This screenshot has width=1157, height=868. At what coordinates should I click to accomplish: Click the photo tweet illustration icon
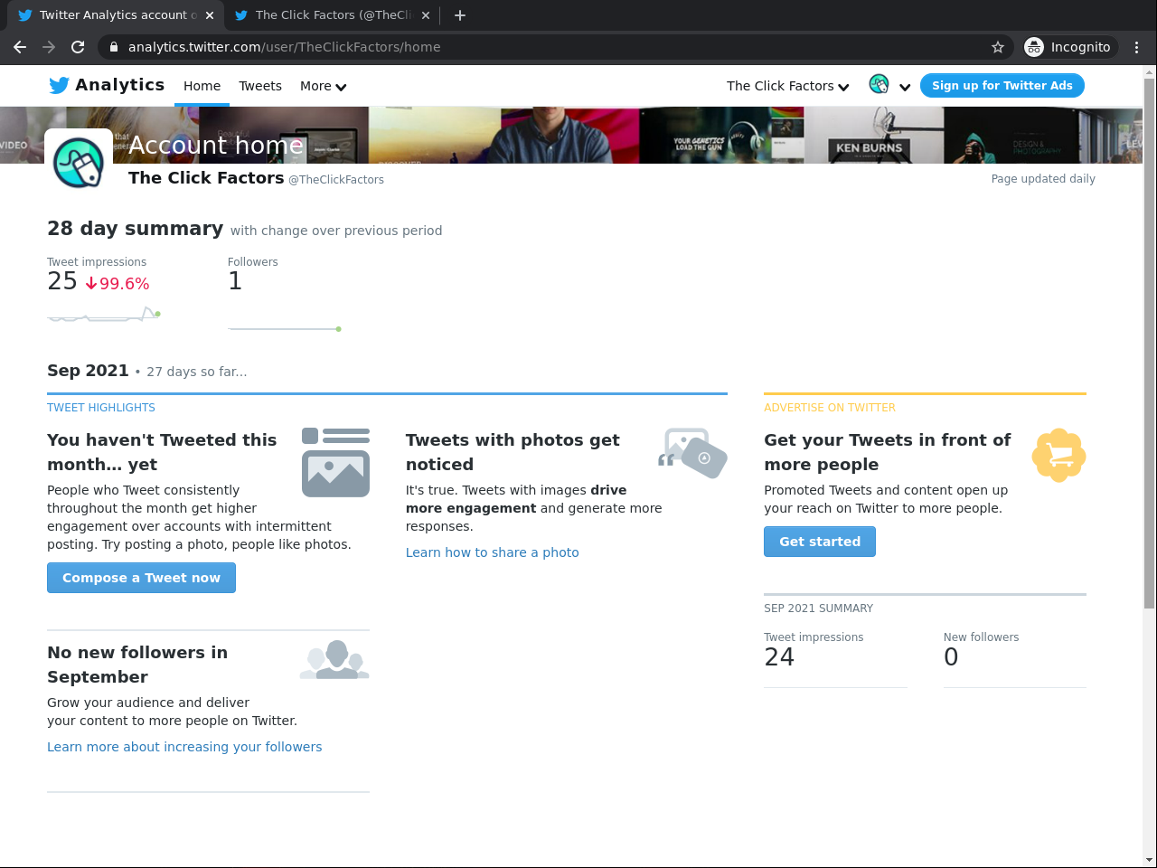(x=335, y=462)
